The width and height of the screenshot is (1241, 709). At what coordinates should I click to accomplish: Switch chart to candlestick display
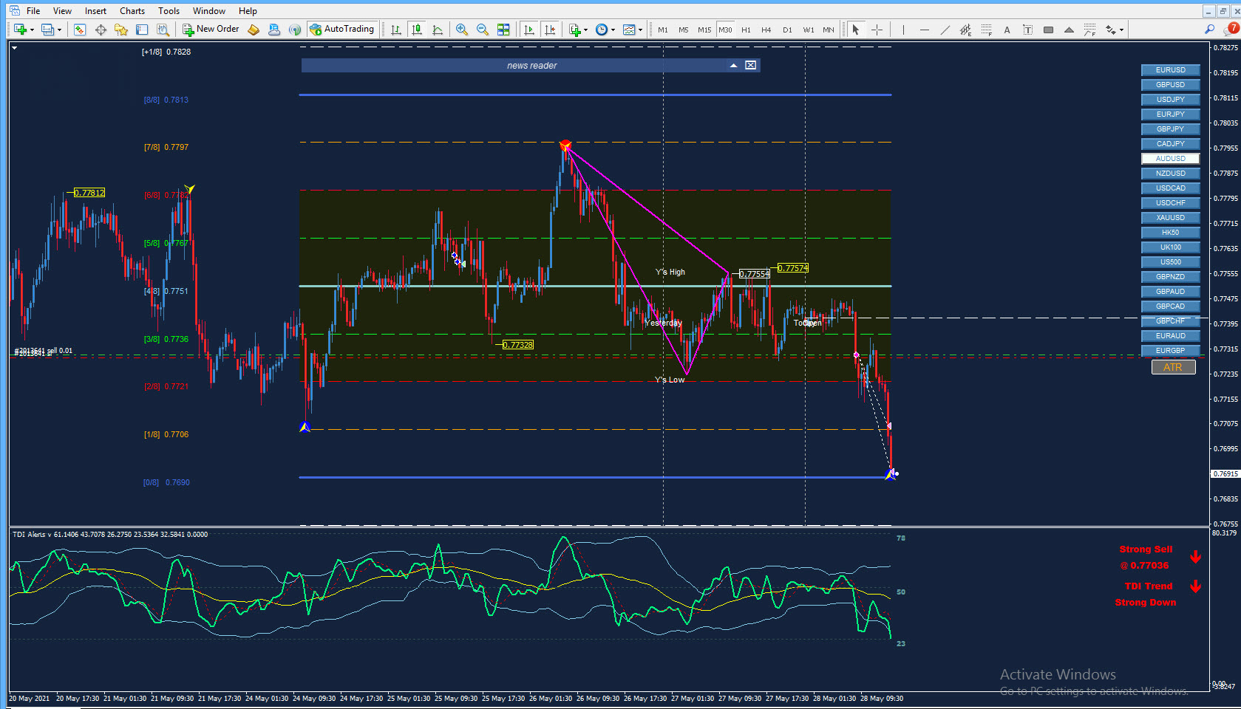click(x=417, y=30)
